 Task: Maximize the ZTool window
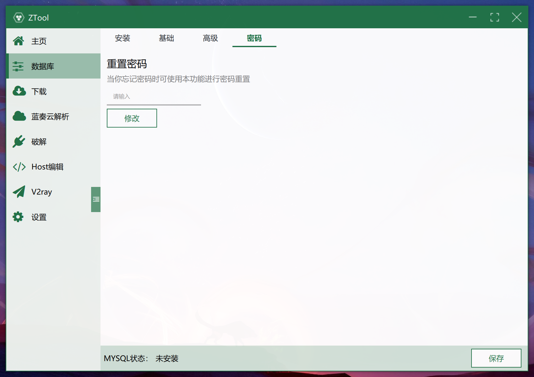tap(495, 17)
